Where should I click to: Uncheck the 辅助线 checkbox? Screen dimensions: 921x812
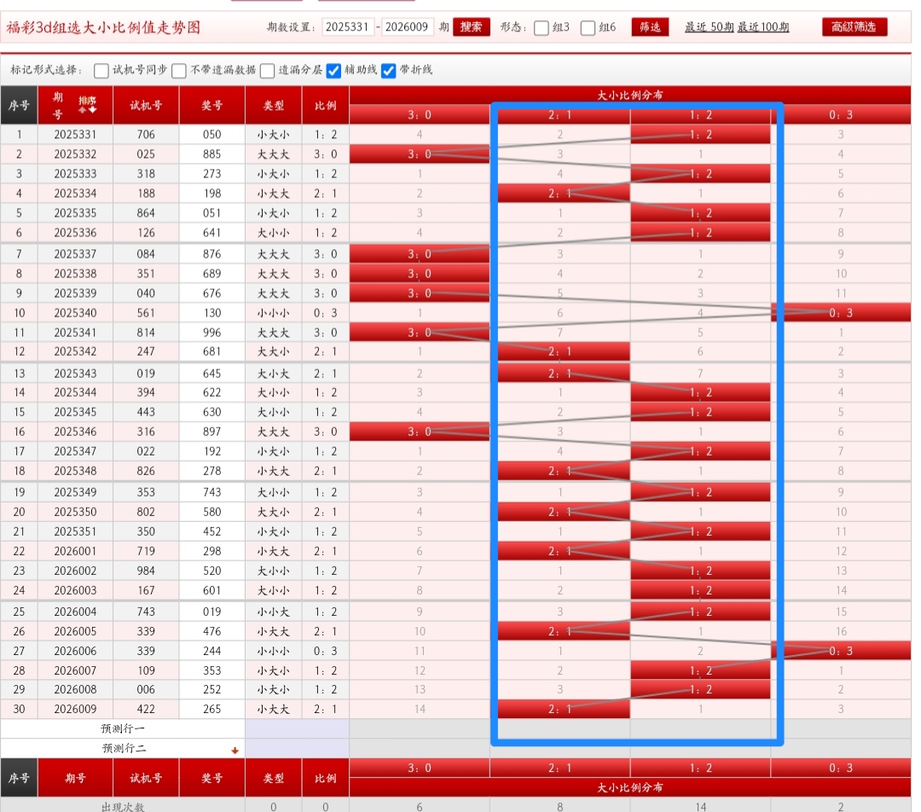(x=334, y=71)
